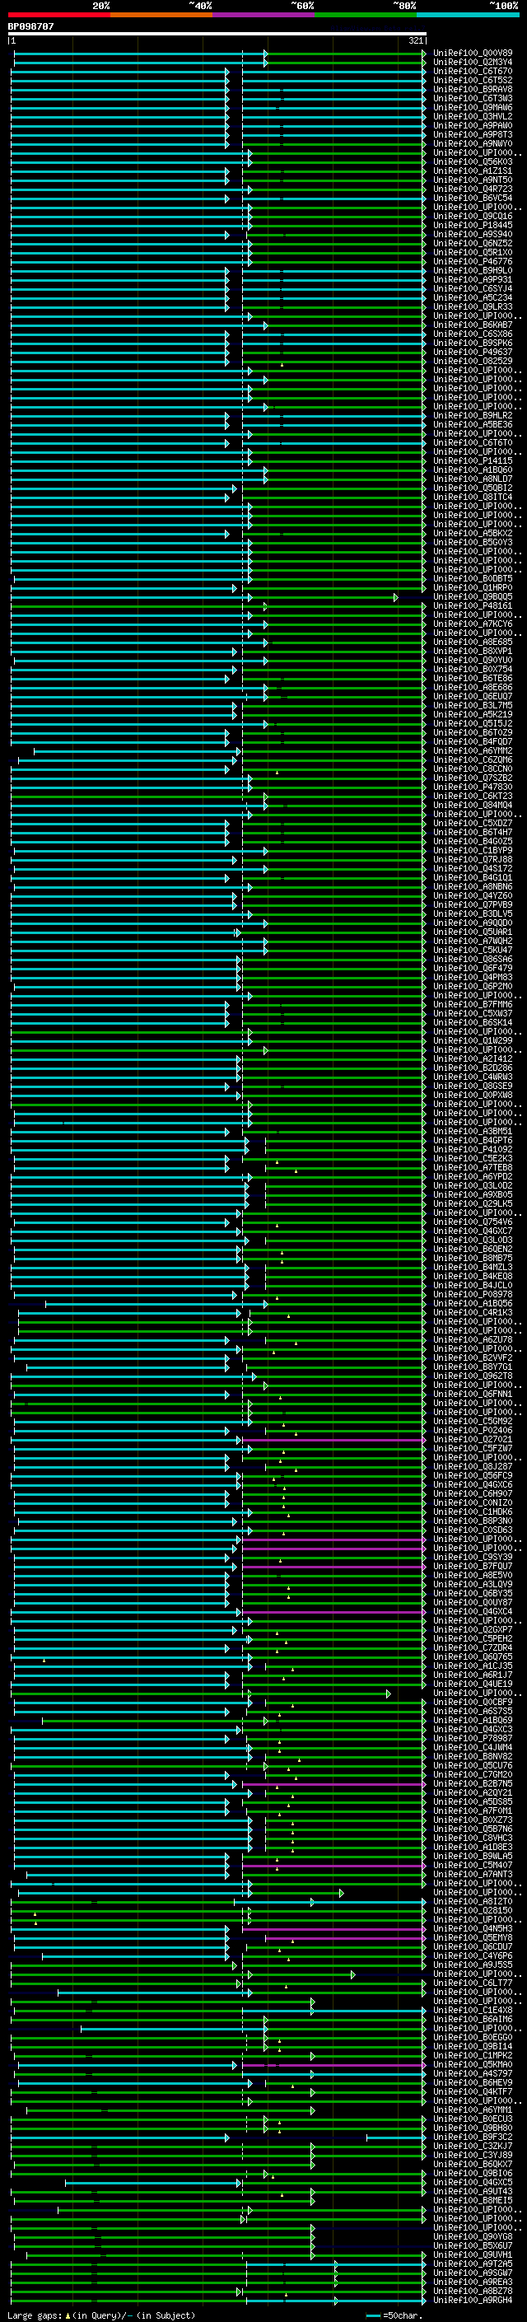527x2322 pixels.
Task: Click hit label UniRef100_P14115
Action: tap(473, 460)
